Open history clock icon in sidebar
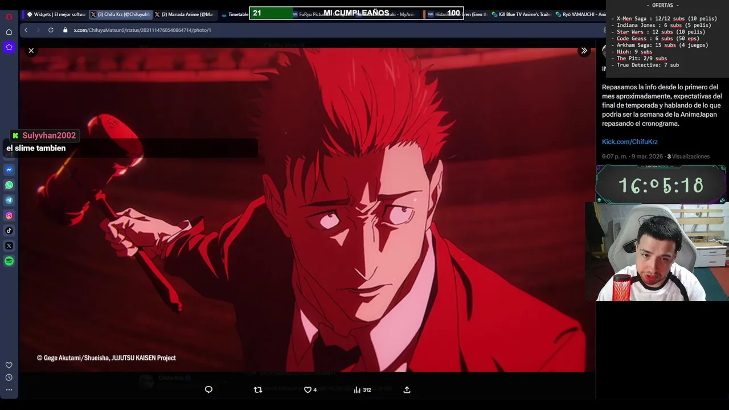This screenshot has width=729, height=410. click(x=9, y=378)
